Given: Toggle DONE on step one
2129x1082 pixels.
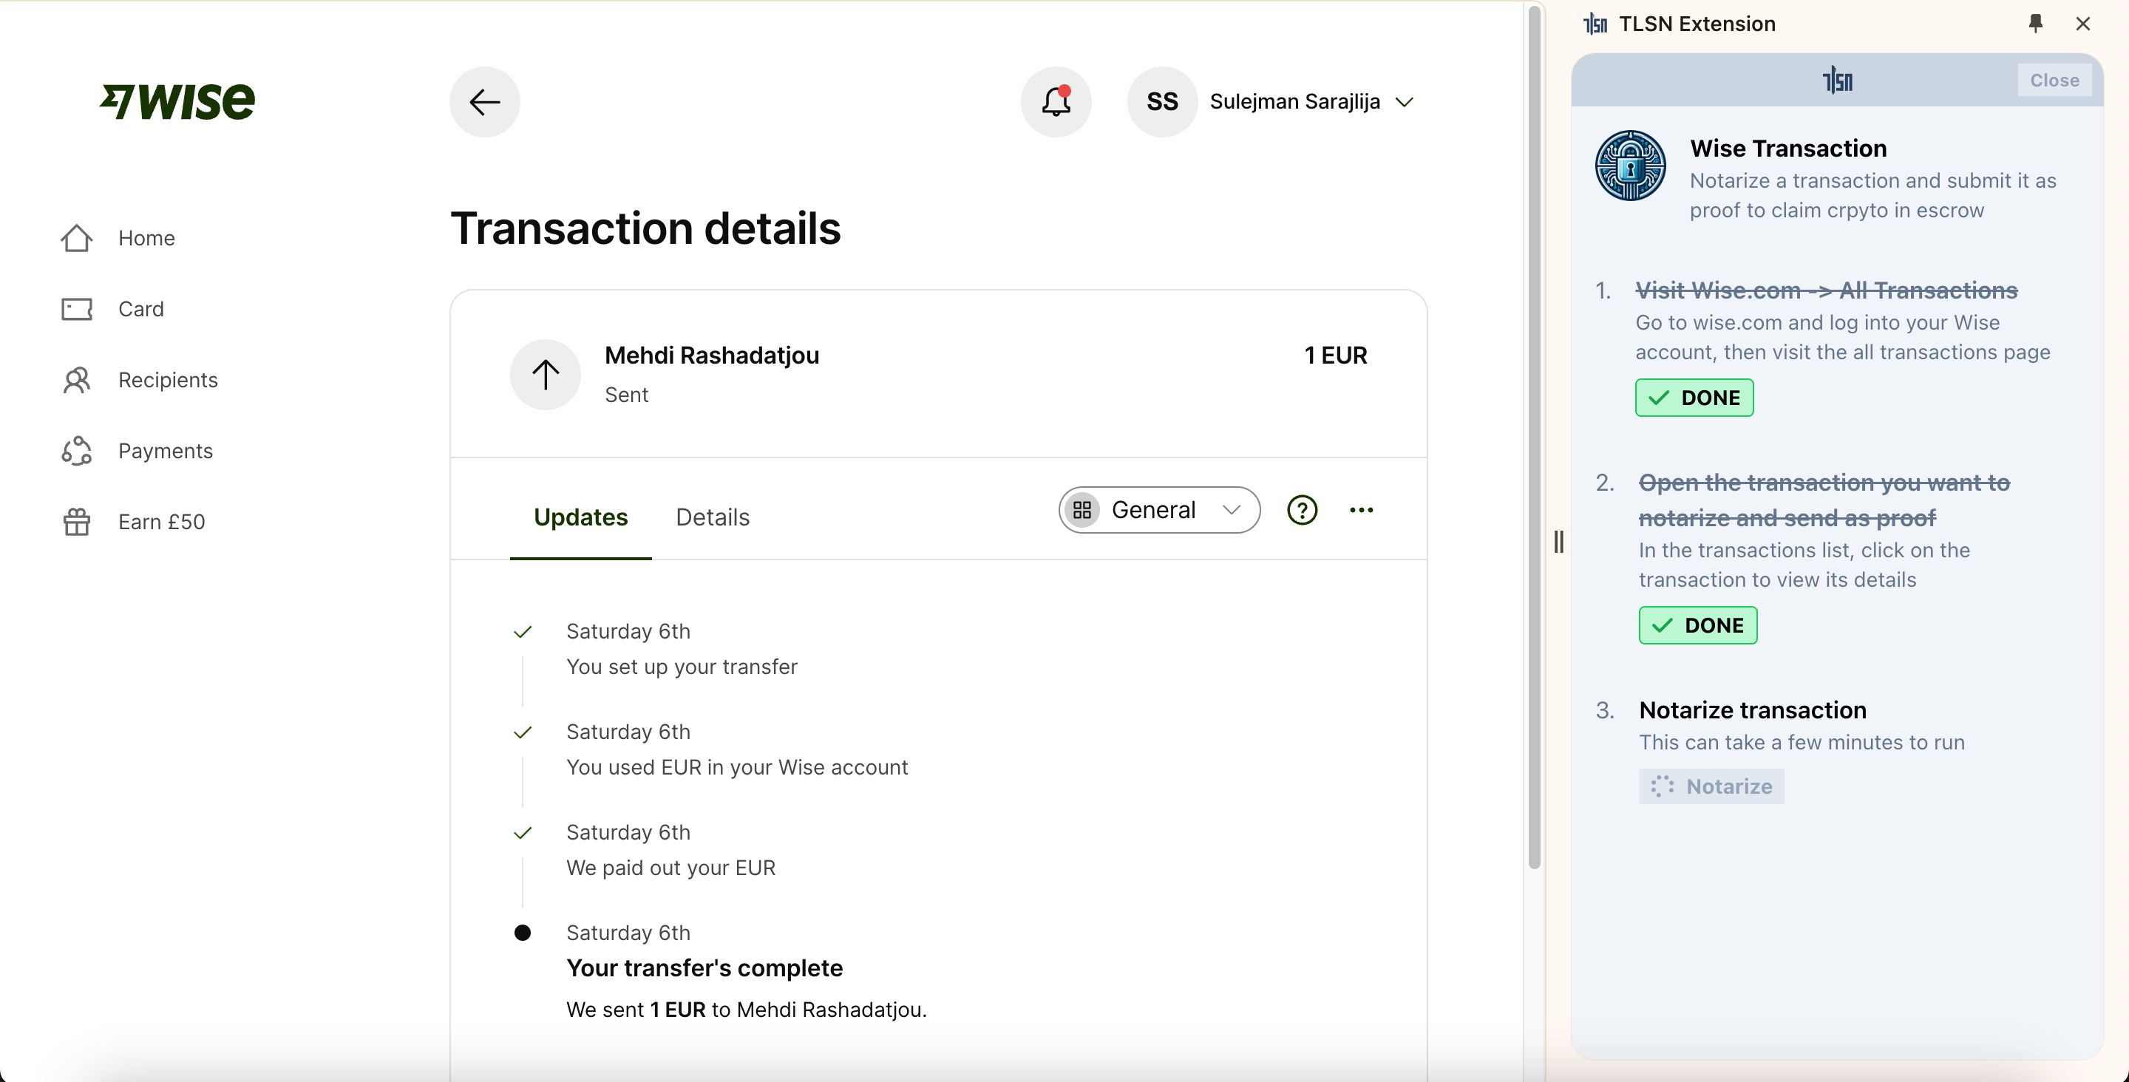Looking at the screenshot, I should click(x=1694, y=398).
